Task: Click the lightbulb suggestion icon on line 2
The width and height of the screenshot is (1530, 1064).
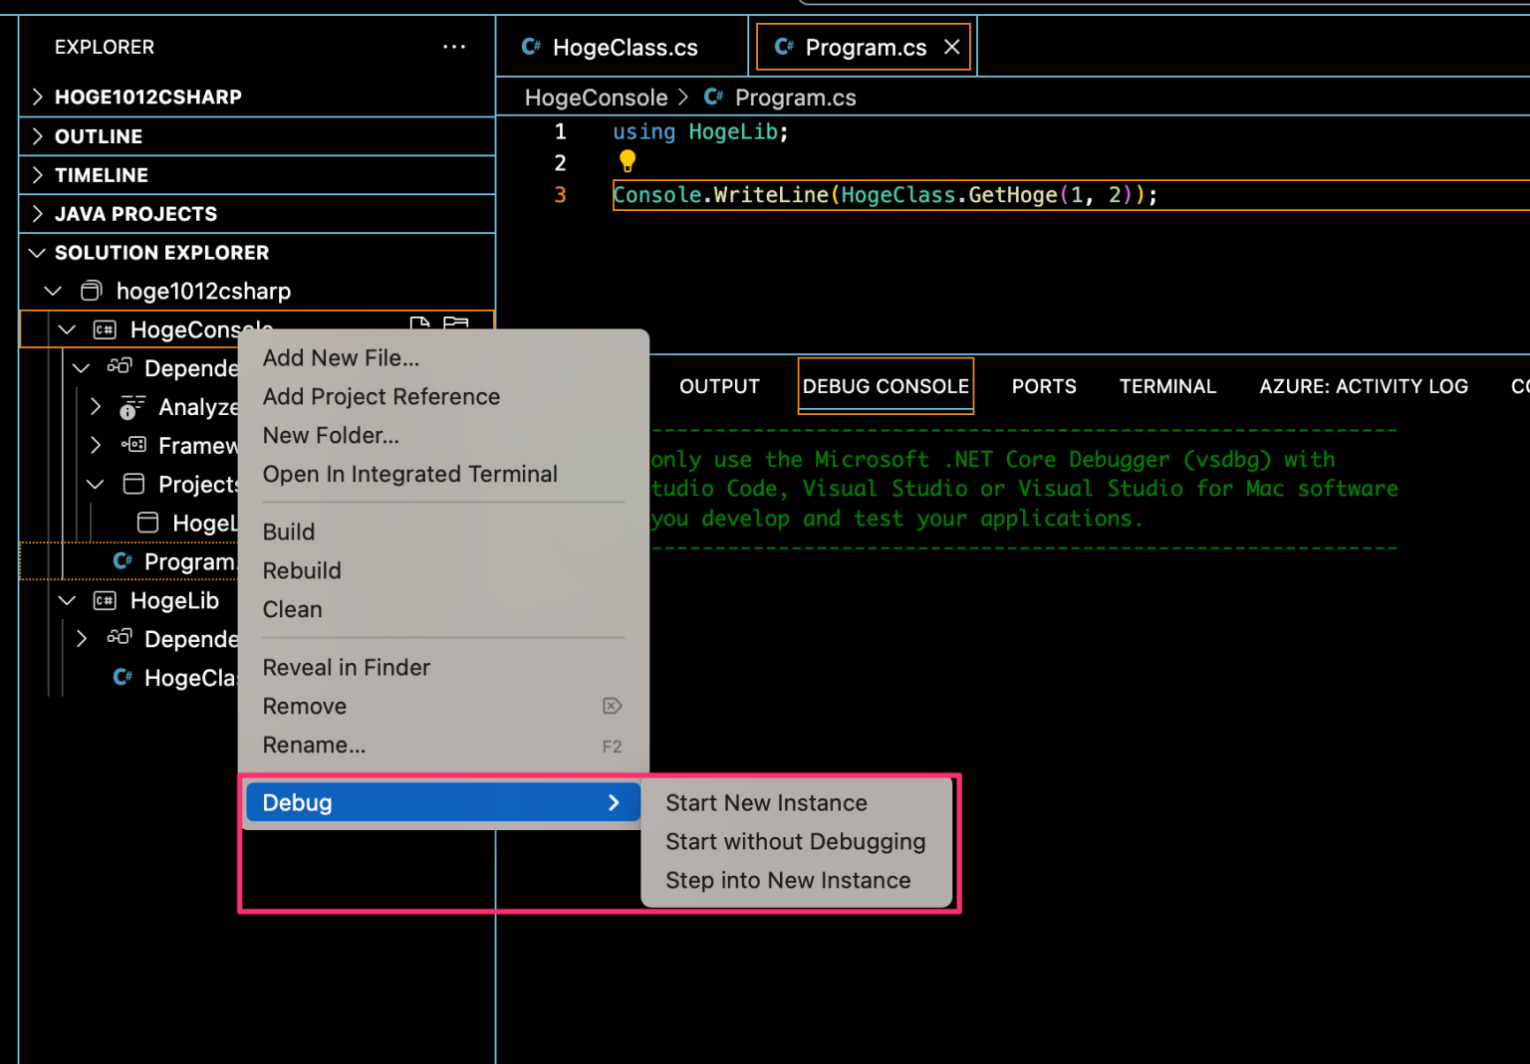Action: (627, 160)
